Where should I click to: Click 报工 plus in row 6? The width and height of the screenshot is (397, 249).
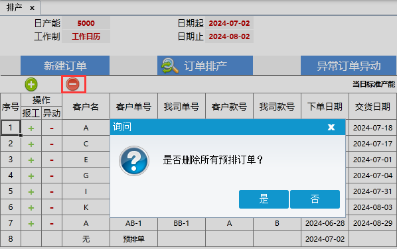pyautogui.click(x=31, y=208)
